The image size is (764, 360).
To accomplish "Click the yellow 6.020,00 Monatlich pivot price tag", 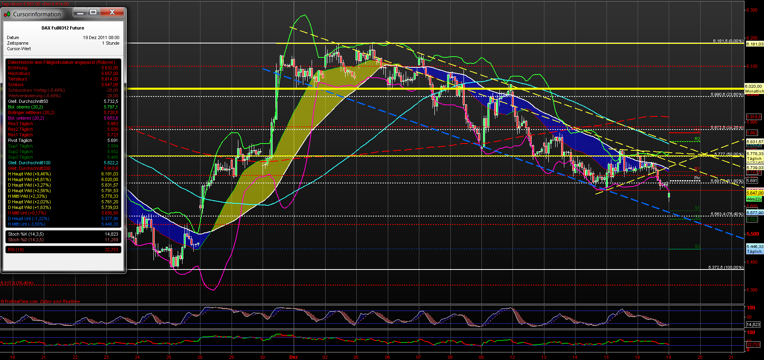I will [753, 88].
